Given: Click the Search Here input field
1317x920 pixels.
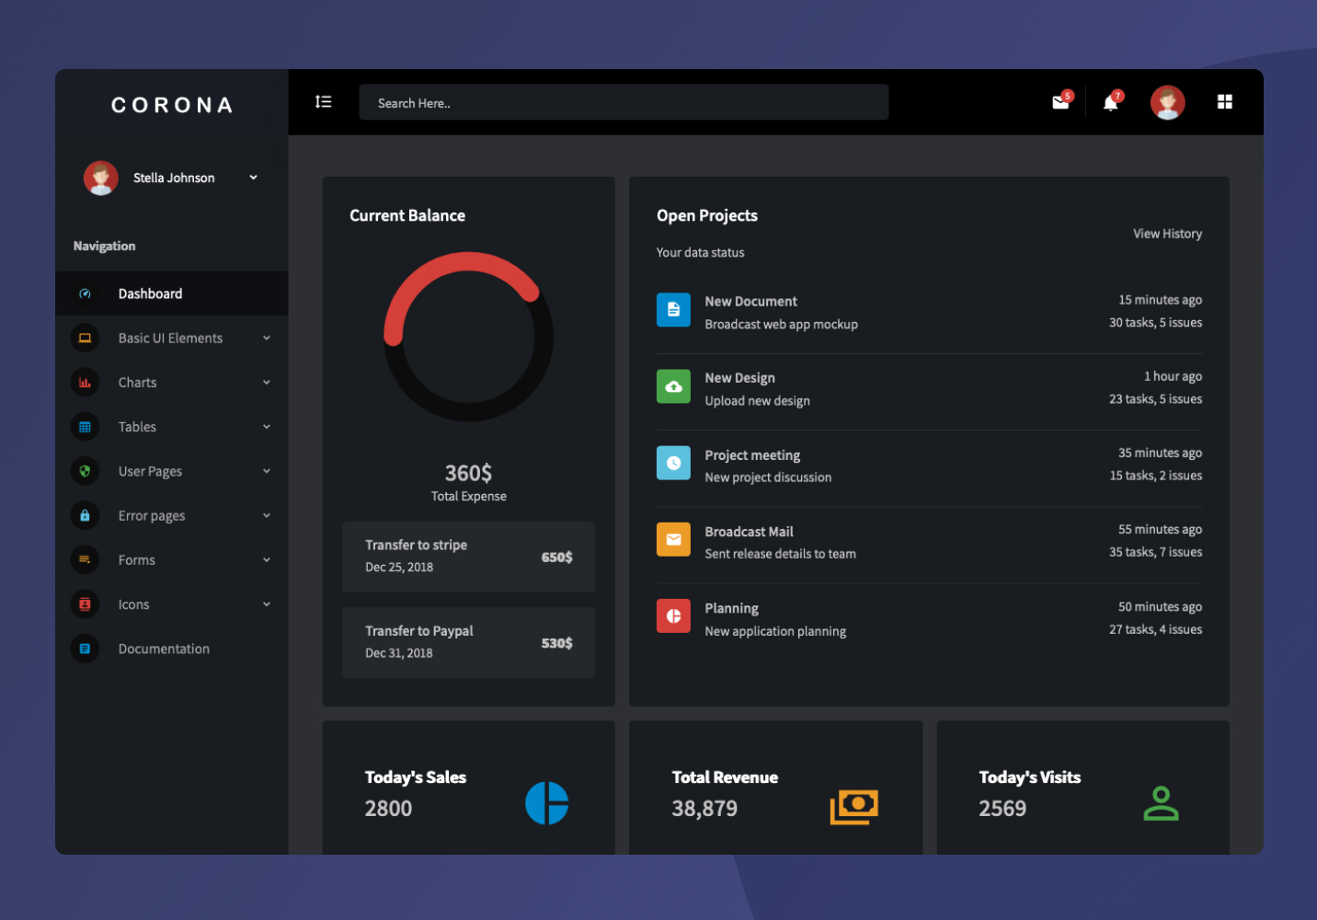Looking at the screenshot, I should click(x=624, y=102).
